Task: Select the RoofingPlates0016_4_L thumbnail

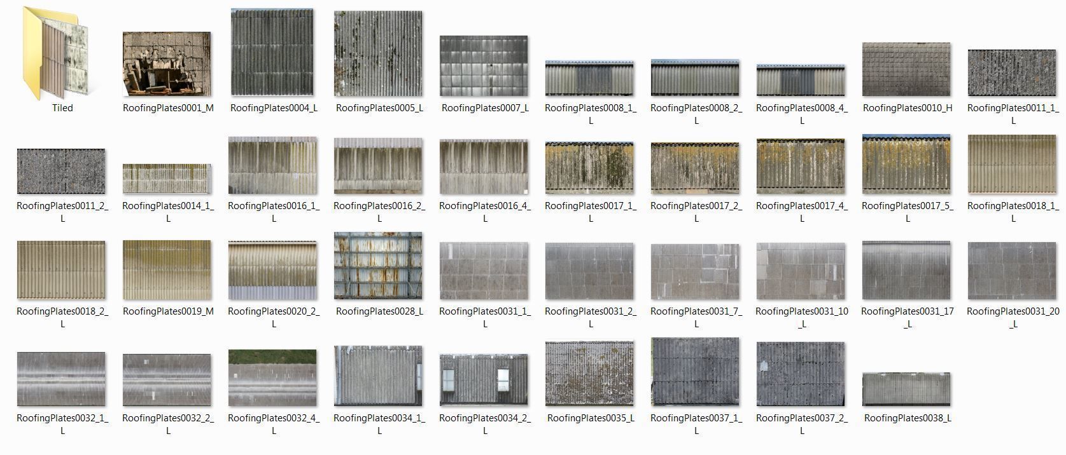Action: click(x=484, y=166)
